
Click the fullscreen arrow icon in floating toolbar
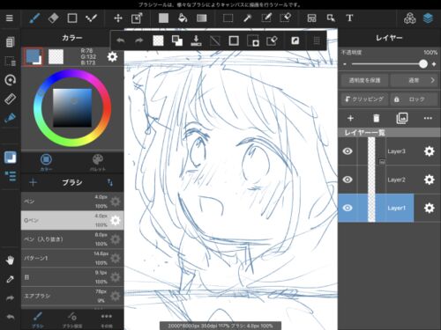point(295,40)
